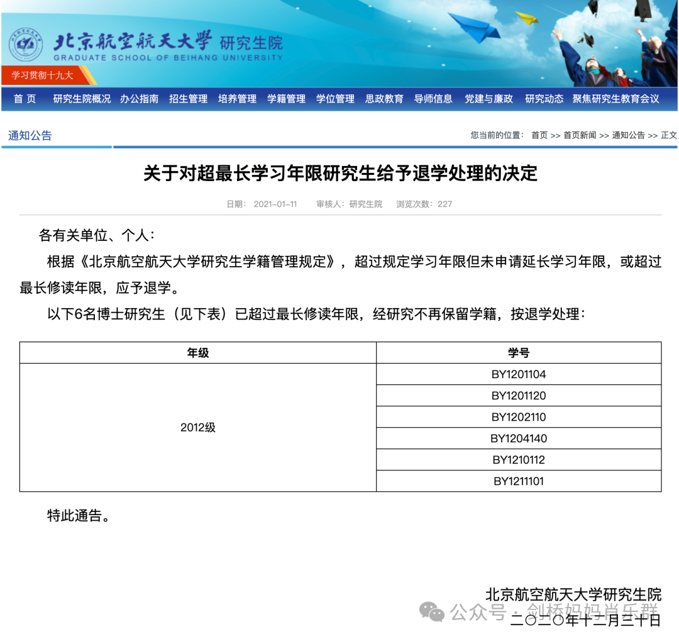
Task: Click 首页 in the breadcrumb trail
Action: click(539, 135)
